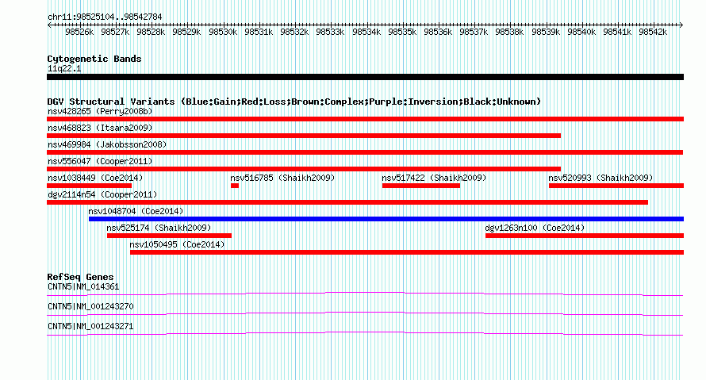This screenshot has height=380, width=706.
Task: Click the left arrow end of the ruler
Action: click(x=49, y=25)
